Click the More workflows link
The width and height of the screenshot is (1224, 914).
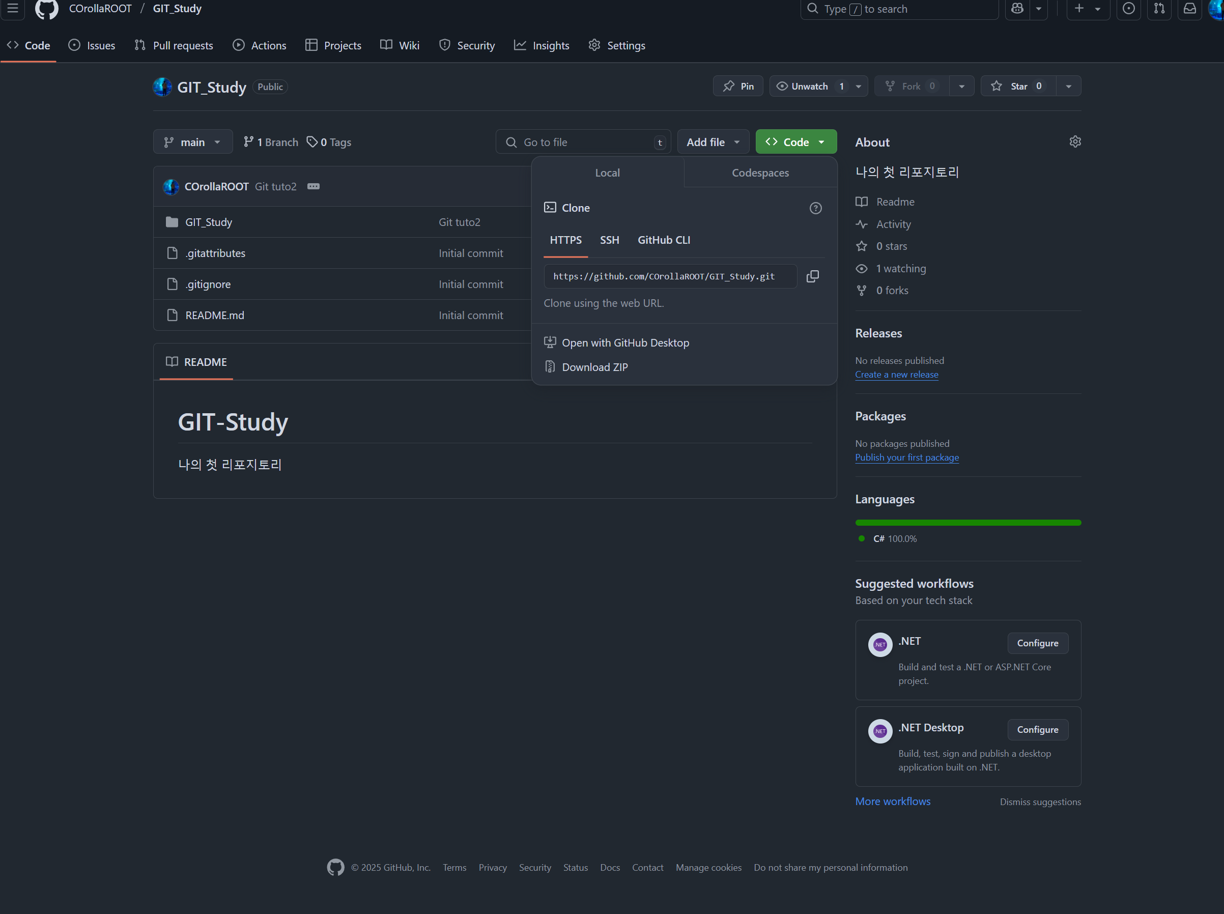(x=893, y=801)
